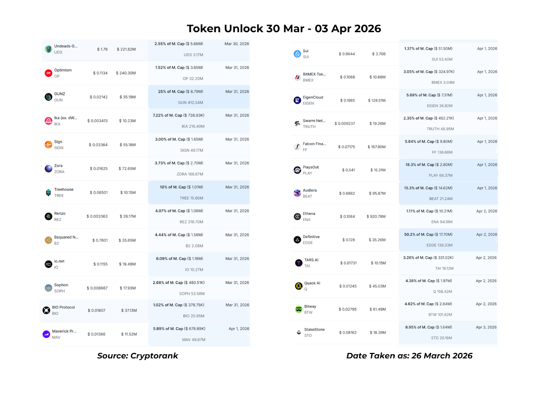Select the PlaysOut PLAY icon
Viewport: 560px width, 396px height.
click(x=297, y=170)
